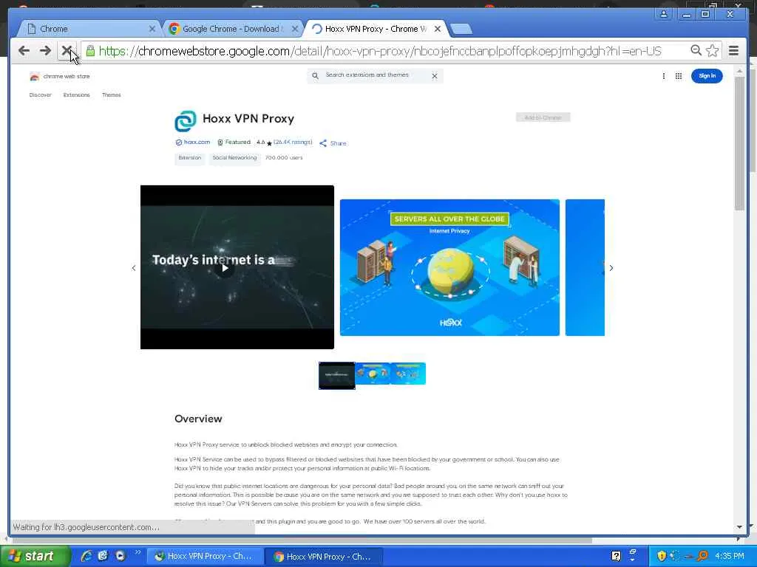Select the 'Hoxx VPN Proxy - Chrome W' tab

pyautogui.click(x=375, y=29)
